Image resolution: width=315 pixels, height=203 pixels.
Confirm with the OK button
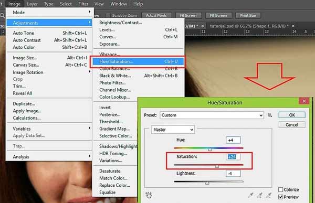(292, 115)
